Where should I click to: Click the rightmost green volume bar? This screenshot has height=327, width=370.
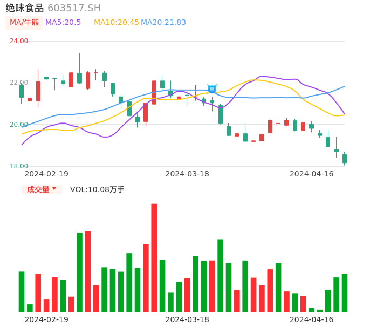pyautogui.click(x=345, y=292)
